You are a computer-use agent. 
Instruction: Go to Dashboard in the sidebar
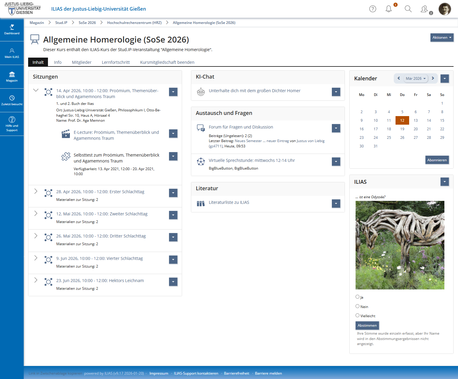[x=12, y=30]
